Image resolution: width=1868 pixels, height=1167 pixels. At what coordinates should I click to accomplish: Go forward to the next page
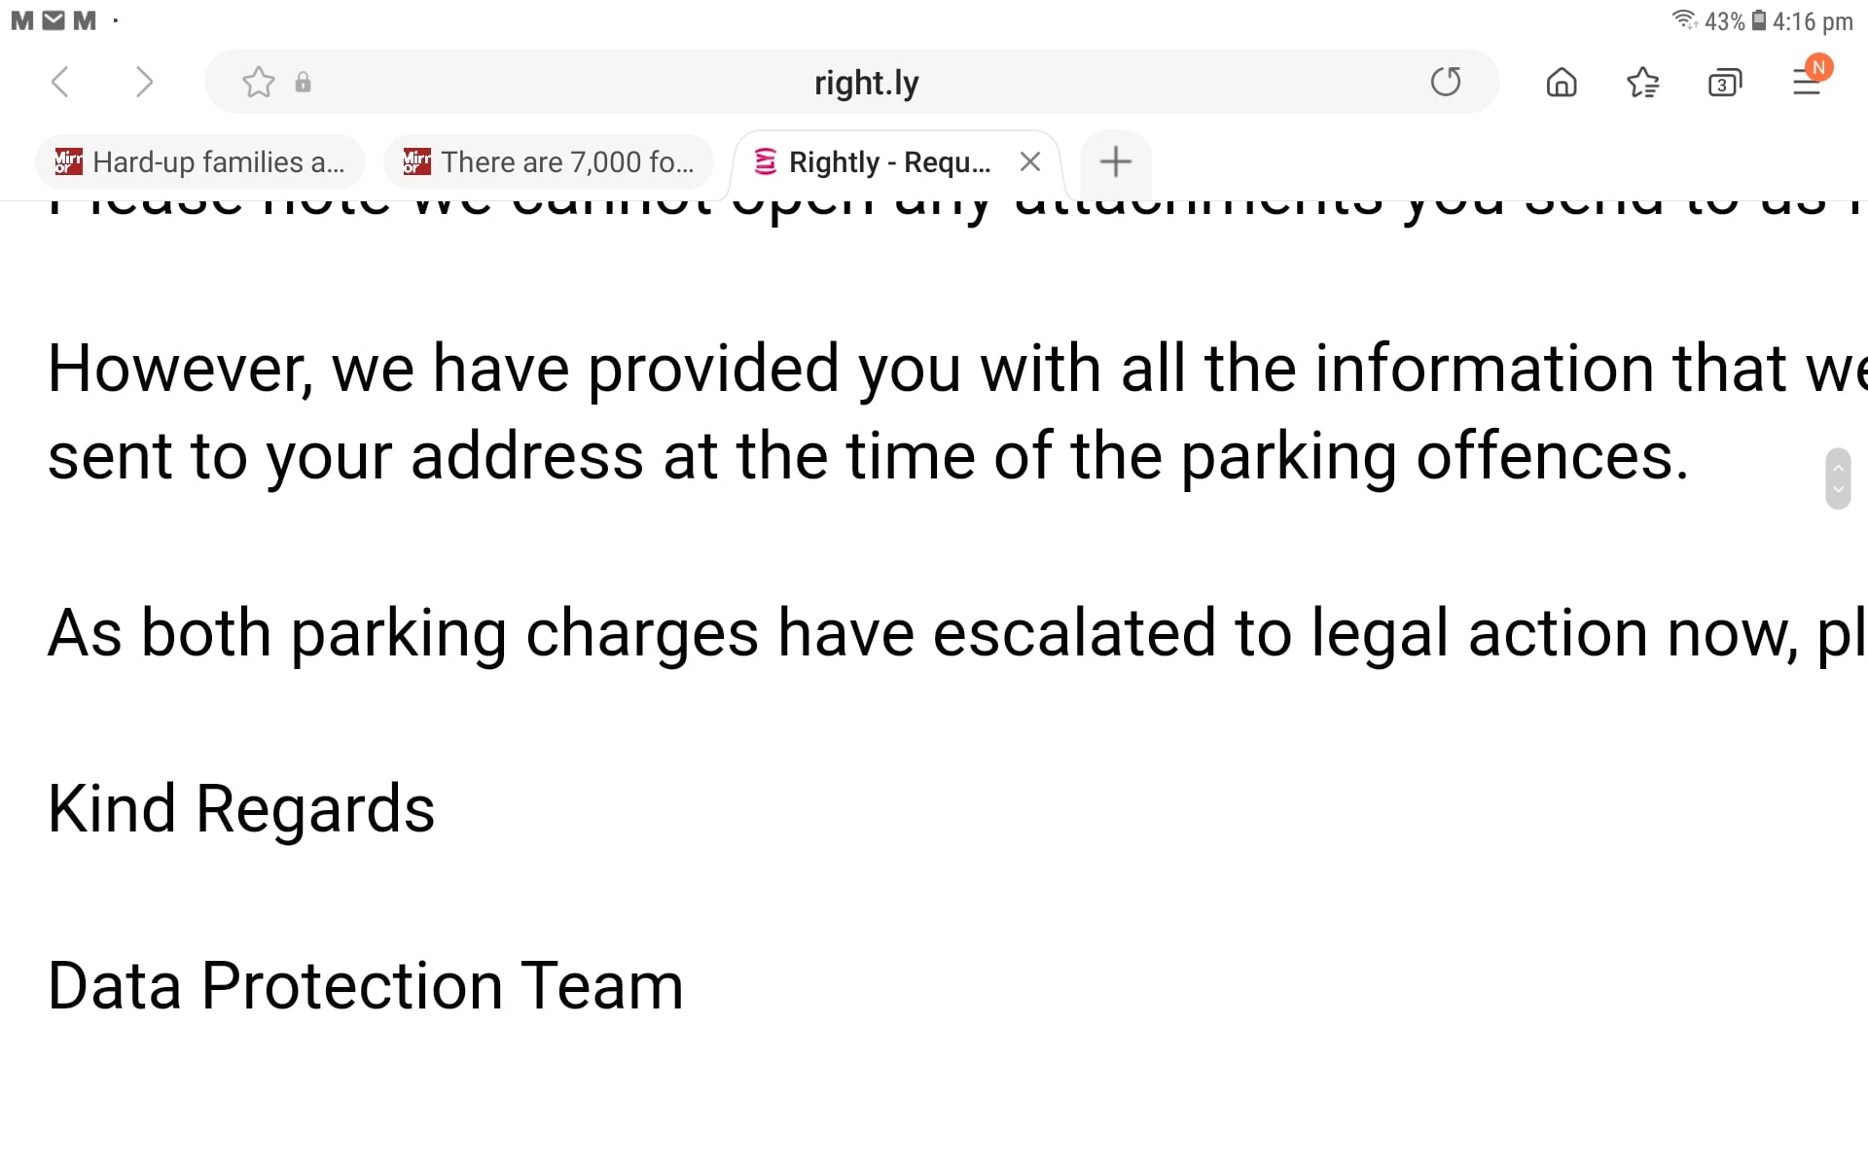(144, 82)
